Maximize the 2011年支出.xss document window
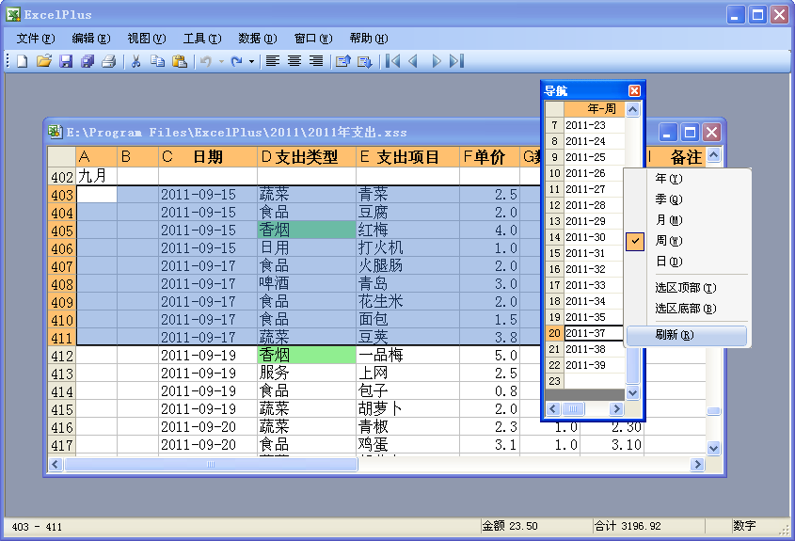The image size is (795, 541). [x=690, y=133]
